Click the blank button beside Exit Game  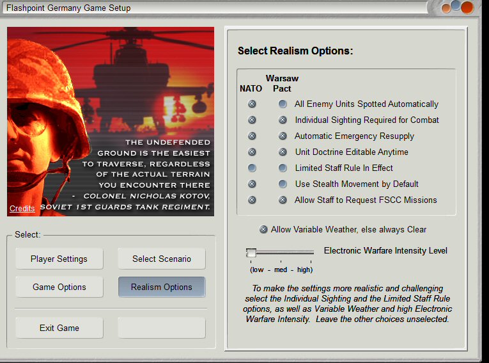click(162, 328)
